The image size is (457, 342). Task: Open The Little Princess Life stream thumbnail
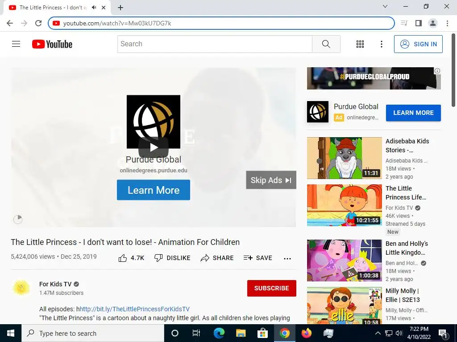point(344,205)
